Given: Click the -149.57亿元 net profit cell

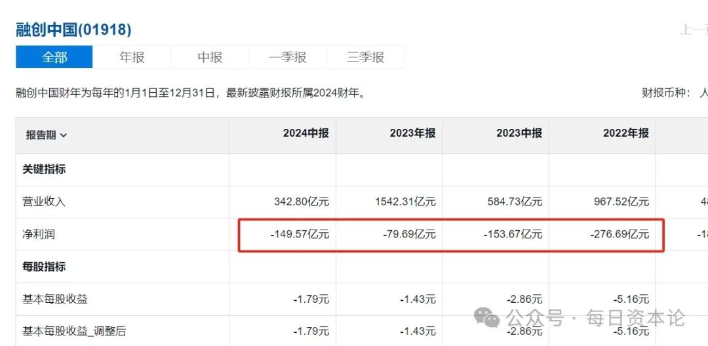Looking at the screenshot, I should [300, 234].
